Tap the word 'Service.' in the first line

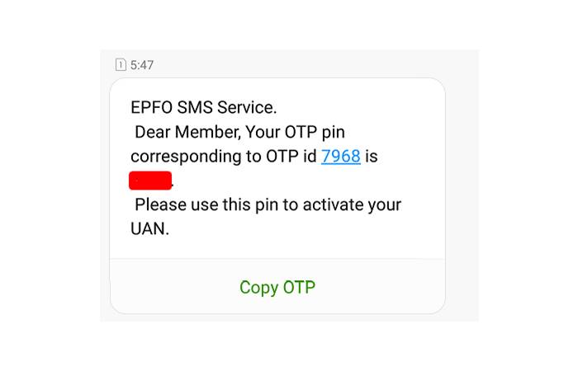tap(247, 107)
